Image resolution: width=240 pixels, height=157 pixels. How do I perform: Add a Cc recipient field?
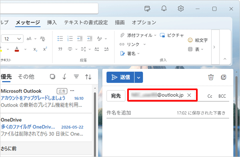point(210,96)
